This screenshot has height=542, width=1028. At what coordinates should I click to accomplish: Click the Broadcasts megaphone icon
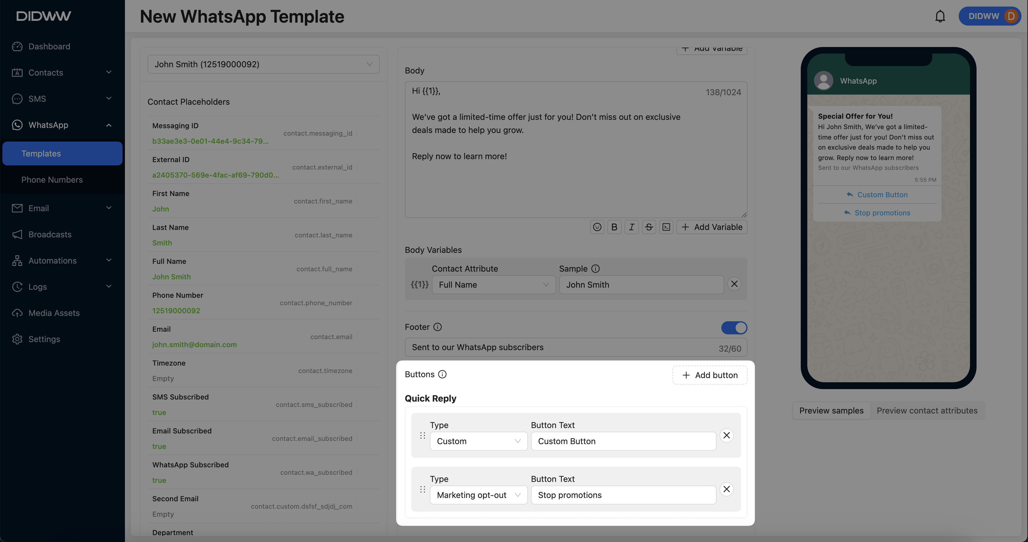[17, 234]
